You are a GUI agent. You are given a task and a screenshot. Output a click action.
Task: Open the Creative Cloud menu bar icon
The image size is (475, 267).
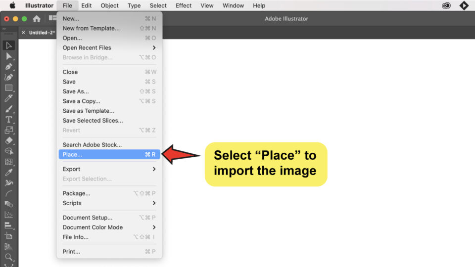(x=446, y=5)
